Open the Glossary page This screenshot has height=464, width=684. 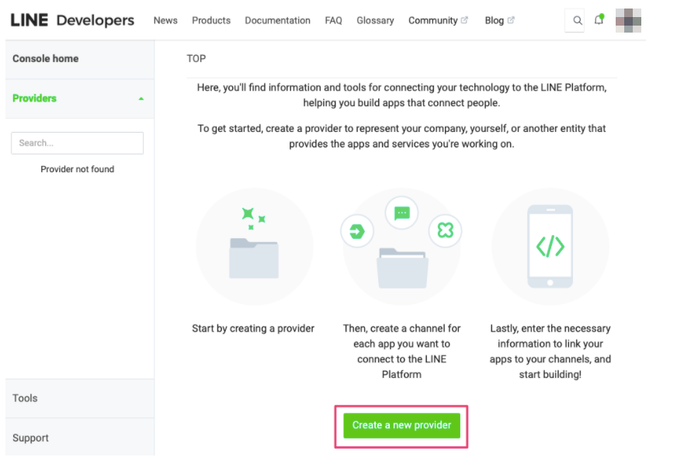[x=375, y=20]
